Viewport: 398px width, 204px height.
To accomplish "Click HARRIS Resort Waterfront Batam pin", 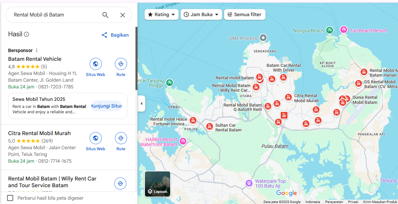I will point(183,141).
